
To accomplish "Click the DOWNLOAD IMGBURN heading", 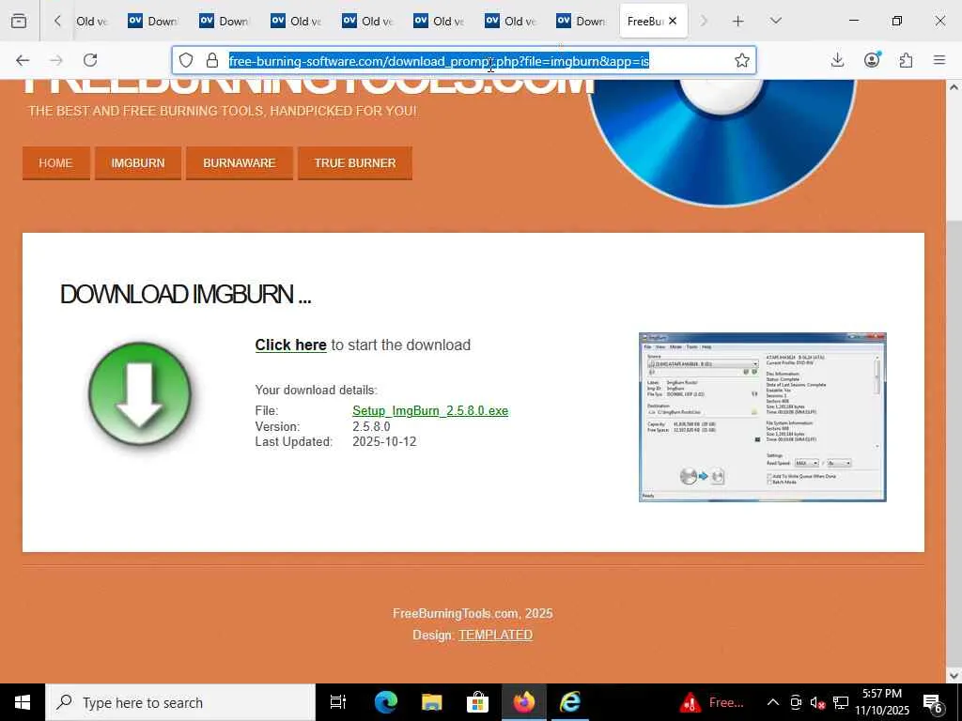I will pos(185,294).
